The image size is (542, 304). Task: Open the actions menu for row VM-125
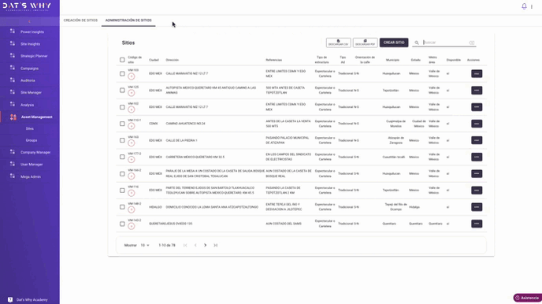[x=477, y=90]
